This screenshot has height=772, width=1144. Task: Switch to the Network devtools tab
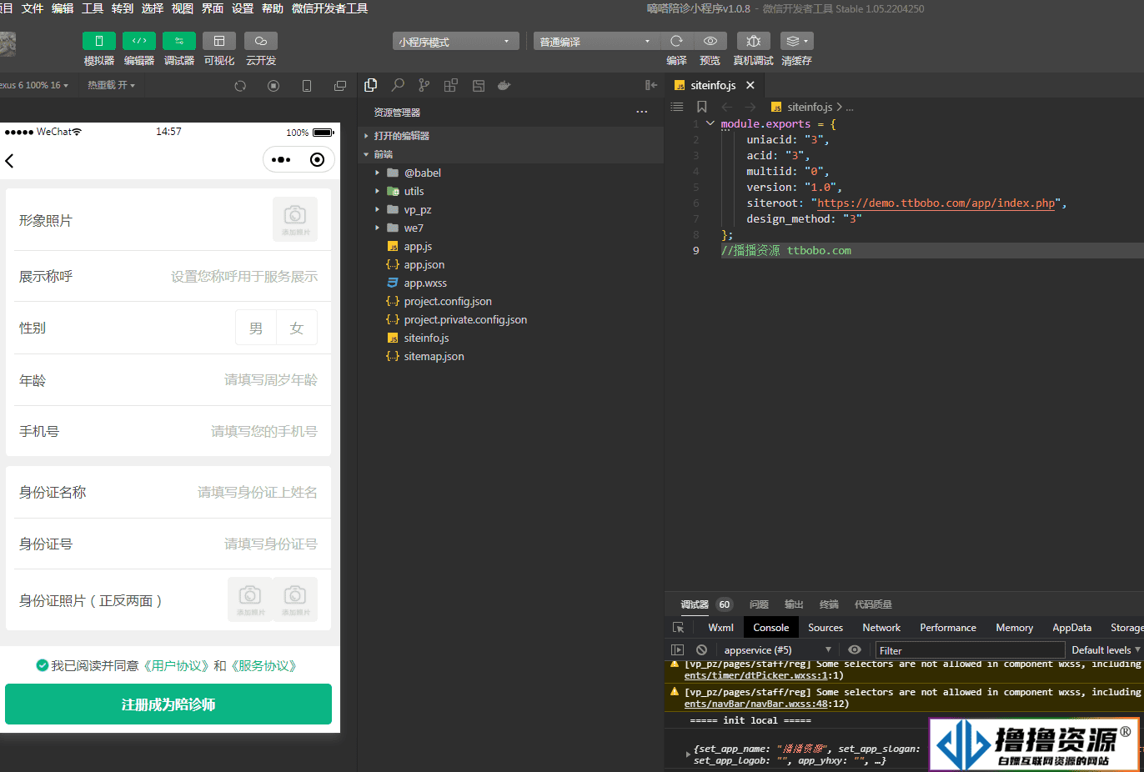[881, 628]
